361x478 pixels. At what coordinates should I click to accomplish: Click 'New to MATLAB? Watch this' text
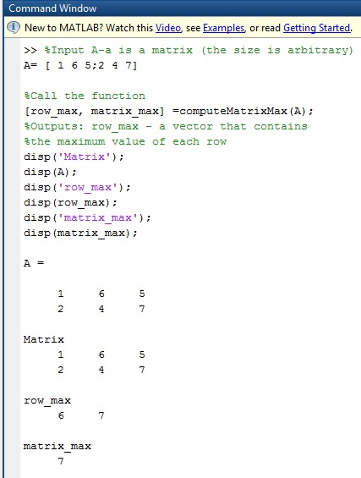click(x=89, y=28)
